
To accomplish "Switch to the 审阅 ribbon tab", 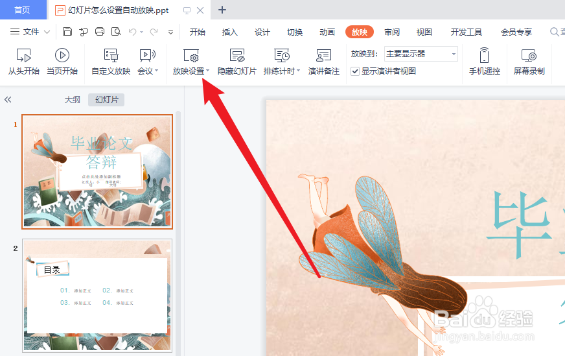I will (x=392, y=32).
